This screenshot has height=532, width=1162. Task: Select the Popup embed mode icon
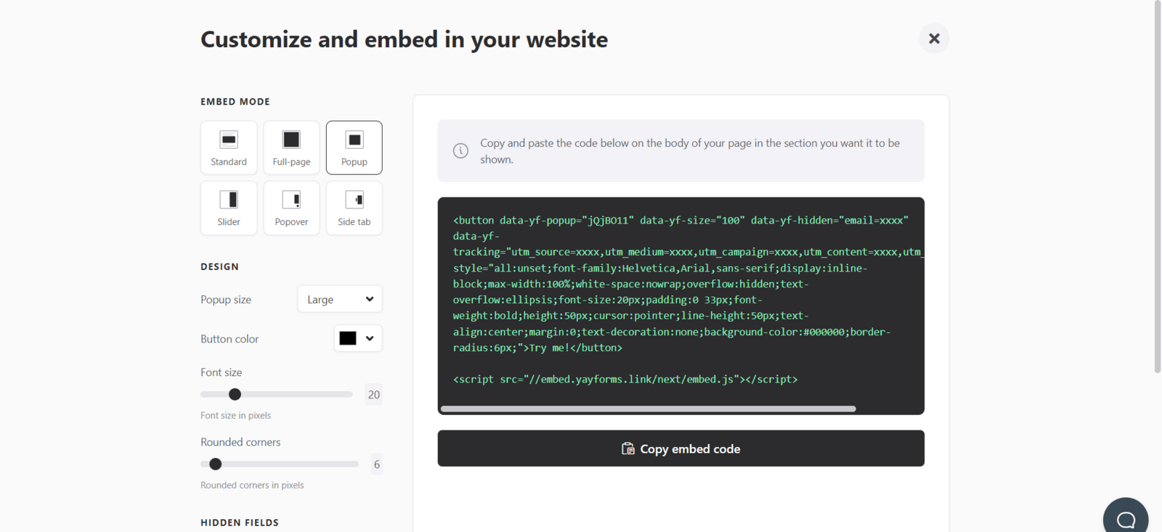(x=354, y=140)
